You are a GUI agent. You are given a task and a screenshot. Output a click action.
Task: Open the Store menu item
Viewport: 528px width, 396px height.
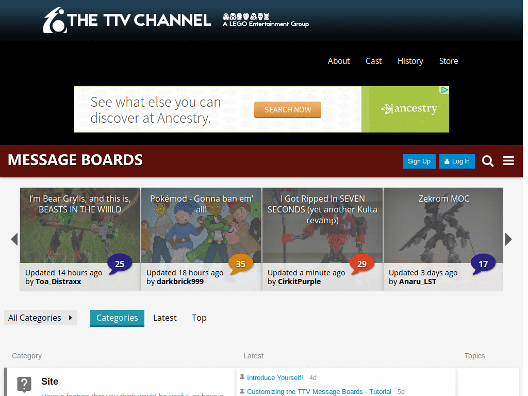pyautogui.click(x=449, y=61)
